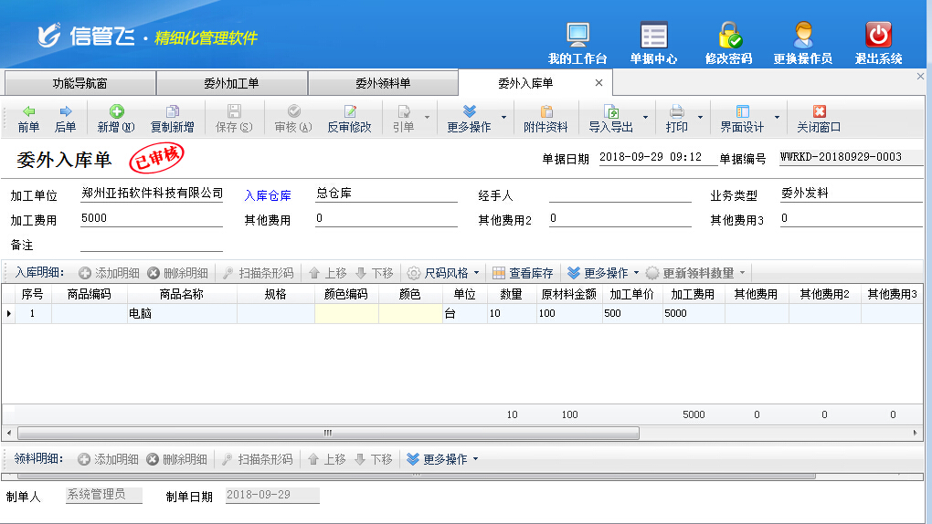
Task: Click 反审修改 to un-approve the document
Action: (349, 119)
